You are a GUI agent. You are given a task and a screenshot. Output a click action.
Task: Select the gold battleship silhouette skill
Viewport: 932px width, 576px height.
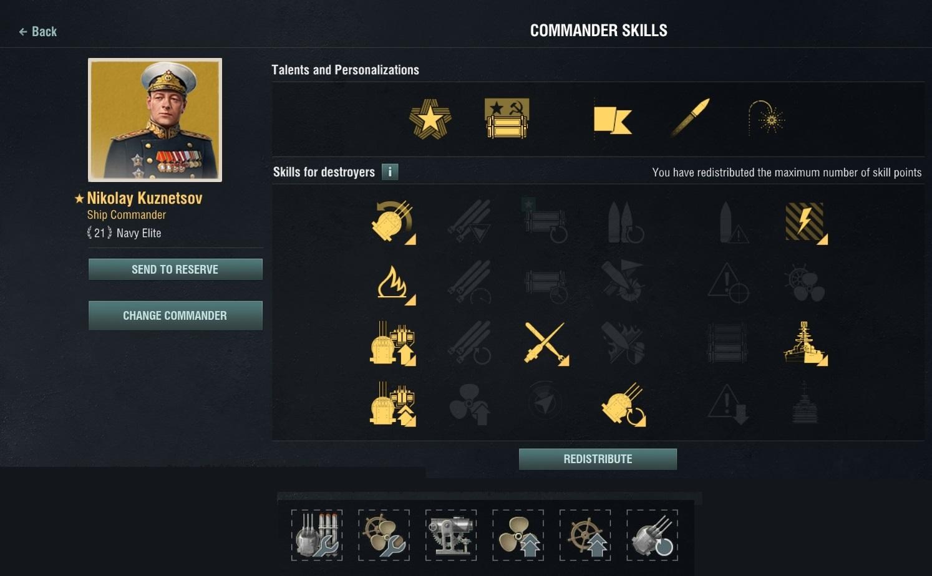coord(805,343)
